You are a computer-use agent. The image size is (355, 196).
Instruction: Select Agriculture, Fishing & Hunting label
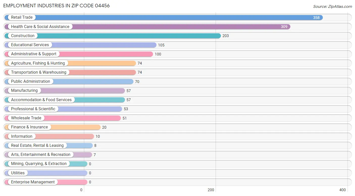38,63
